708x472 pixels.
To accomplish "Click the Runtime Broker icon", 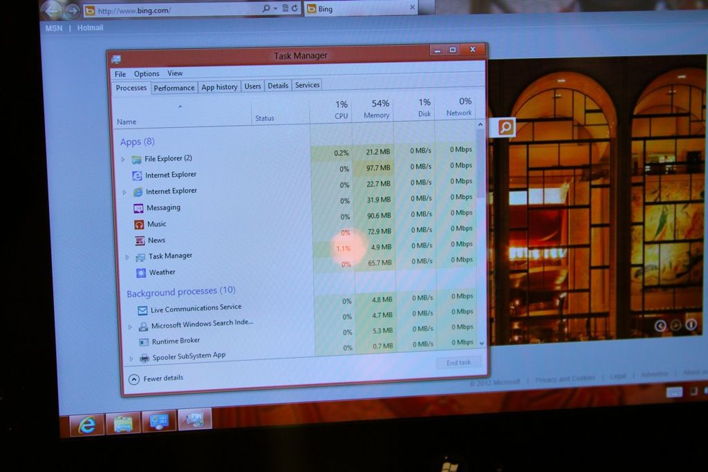I will point(144,342).
